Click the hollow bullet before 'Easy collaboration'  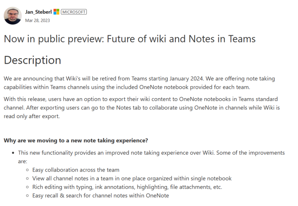pyautogui.click(x=27, y=170)
